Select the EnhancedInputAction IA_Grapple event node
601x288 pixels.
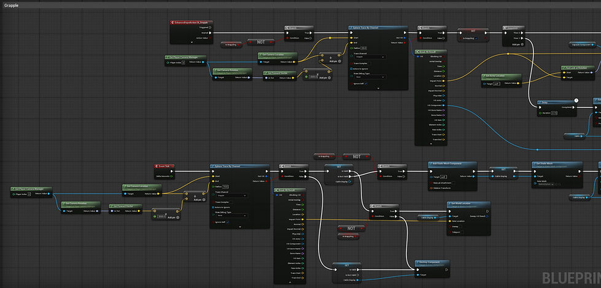(x=191, y=32)
